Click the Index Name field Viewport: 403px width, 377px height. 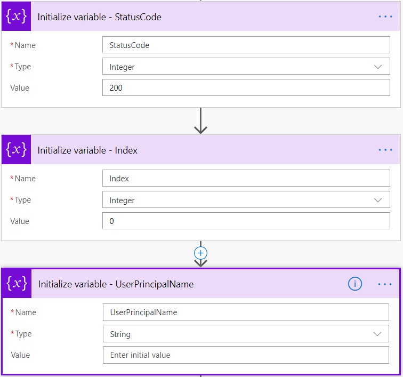point(246,179)
